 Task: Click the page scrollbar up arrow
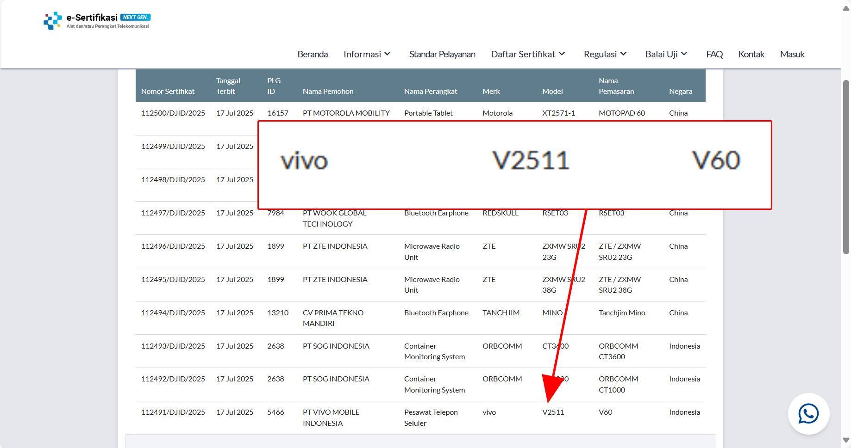(846, 8)
